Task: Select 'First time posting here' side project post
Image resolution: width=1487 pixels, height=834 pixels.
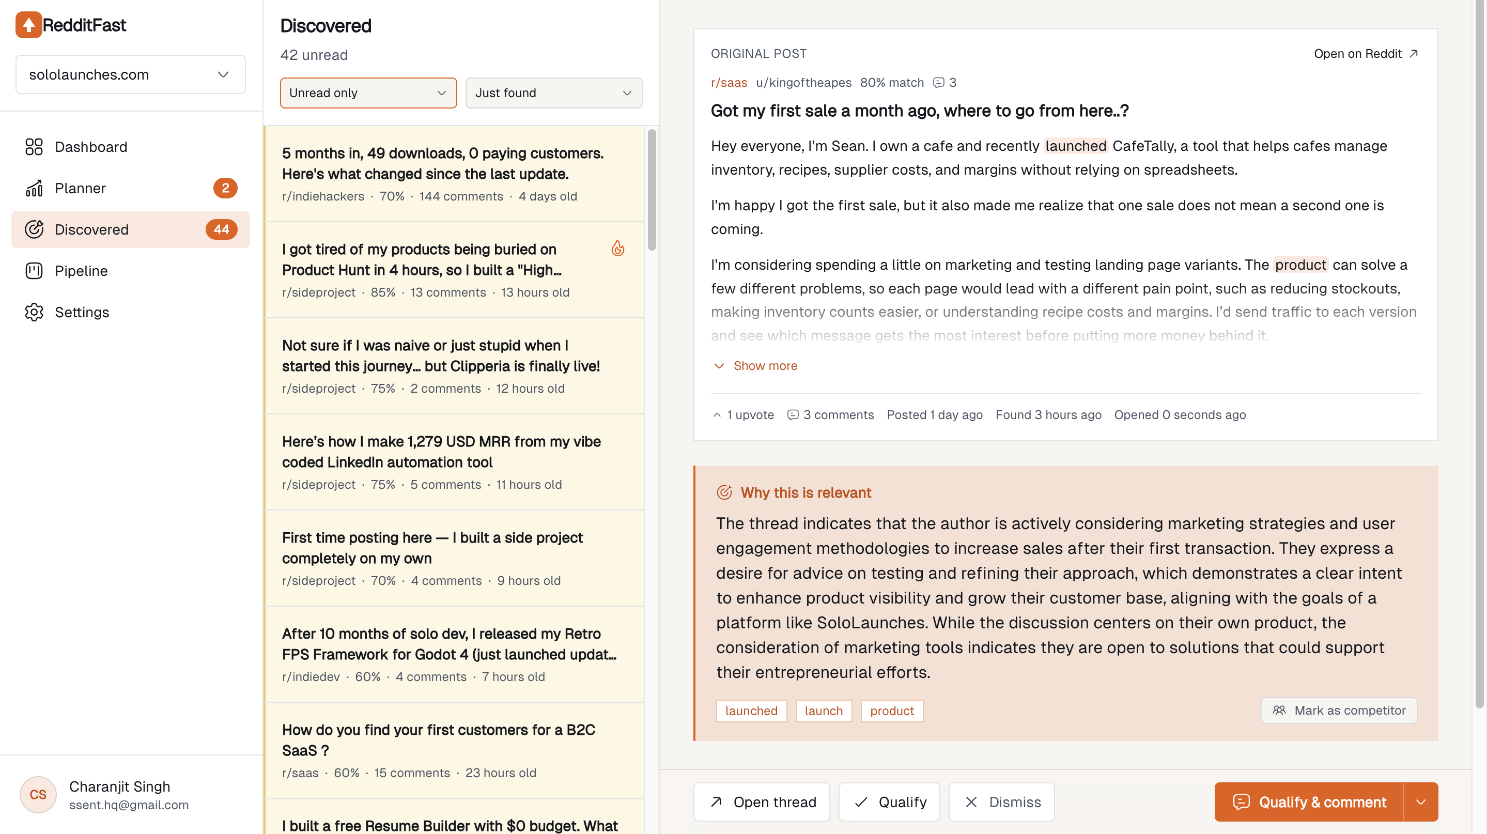Action: [454, 558]
